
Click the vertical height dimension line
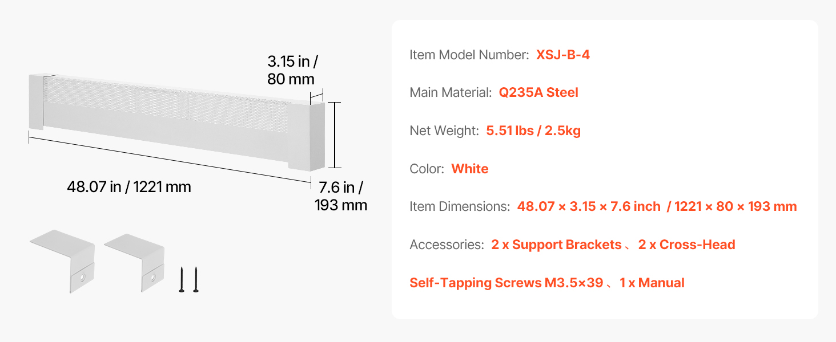335,135
